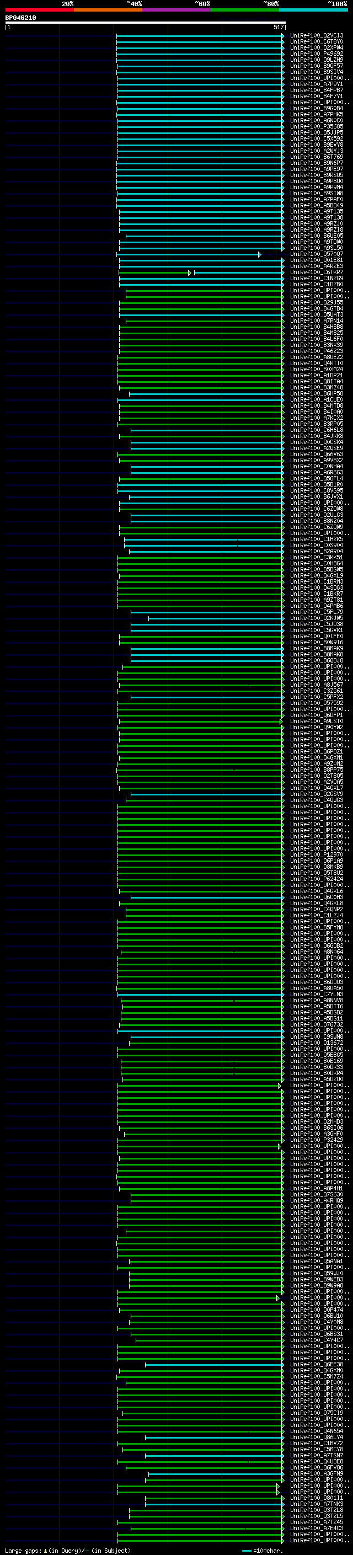353x1555 pixels.
Task: Click hit label UniRef100_A3GFN9
Action: click(x=317, y=1473)
